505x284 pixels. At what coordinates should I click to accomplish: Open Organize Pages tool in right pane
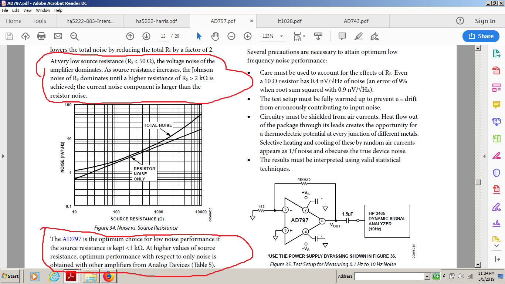(x=496, y=139)
